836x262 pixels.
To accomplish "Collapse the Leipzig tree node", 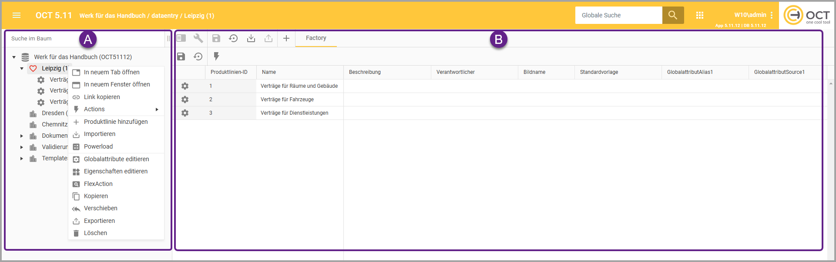I will click(22, 69).
